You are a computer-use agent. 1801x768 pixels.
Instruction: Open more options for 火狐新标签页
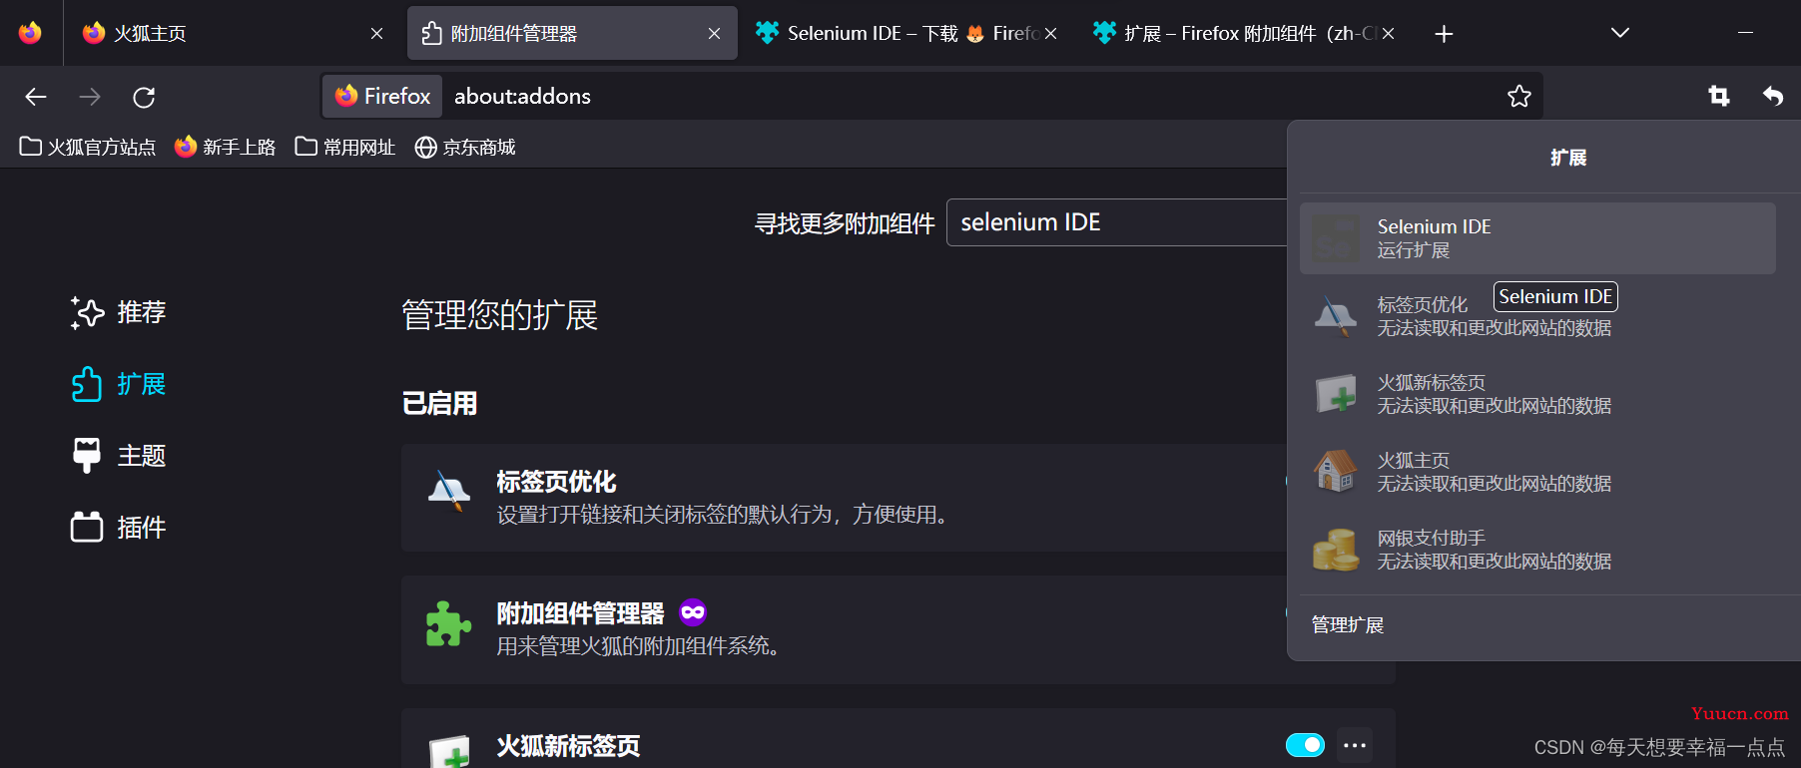coord(1355,745)
